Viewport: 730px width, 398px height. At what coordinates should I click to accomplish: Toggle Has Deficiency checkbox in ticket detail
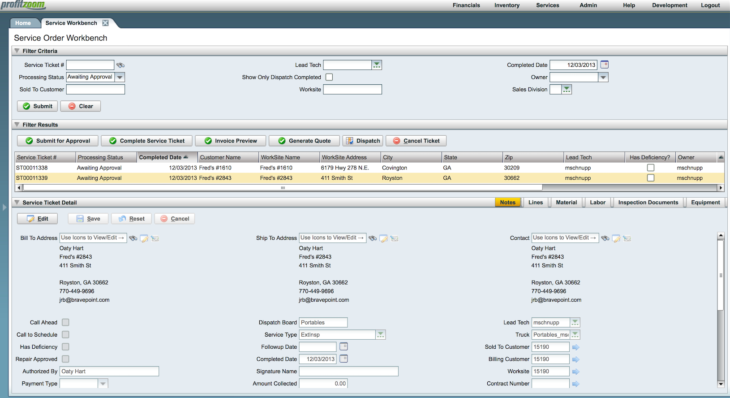coord(65,346)
